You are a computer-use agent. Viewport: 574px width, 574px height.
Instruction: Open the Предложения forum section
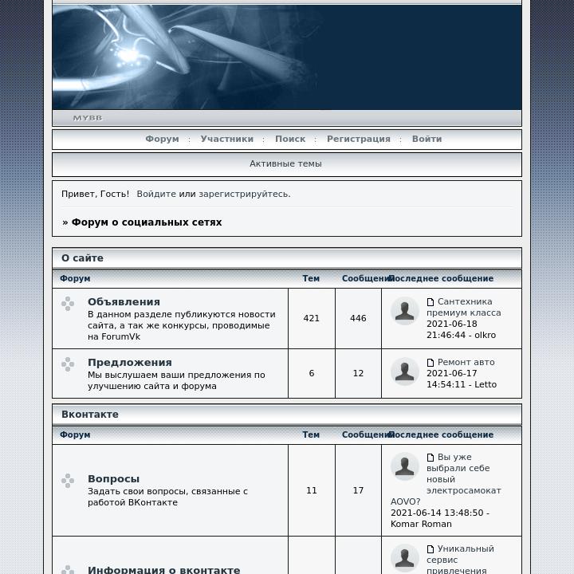[x=129, y=363]
